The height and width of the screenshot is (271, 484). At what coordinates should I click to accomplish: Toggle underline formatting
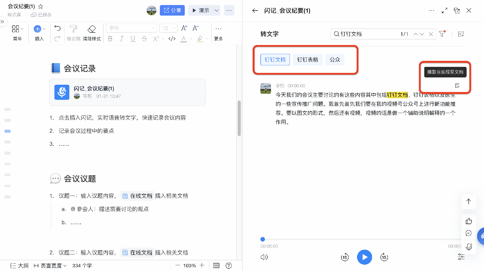(133, 39)
